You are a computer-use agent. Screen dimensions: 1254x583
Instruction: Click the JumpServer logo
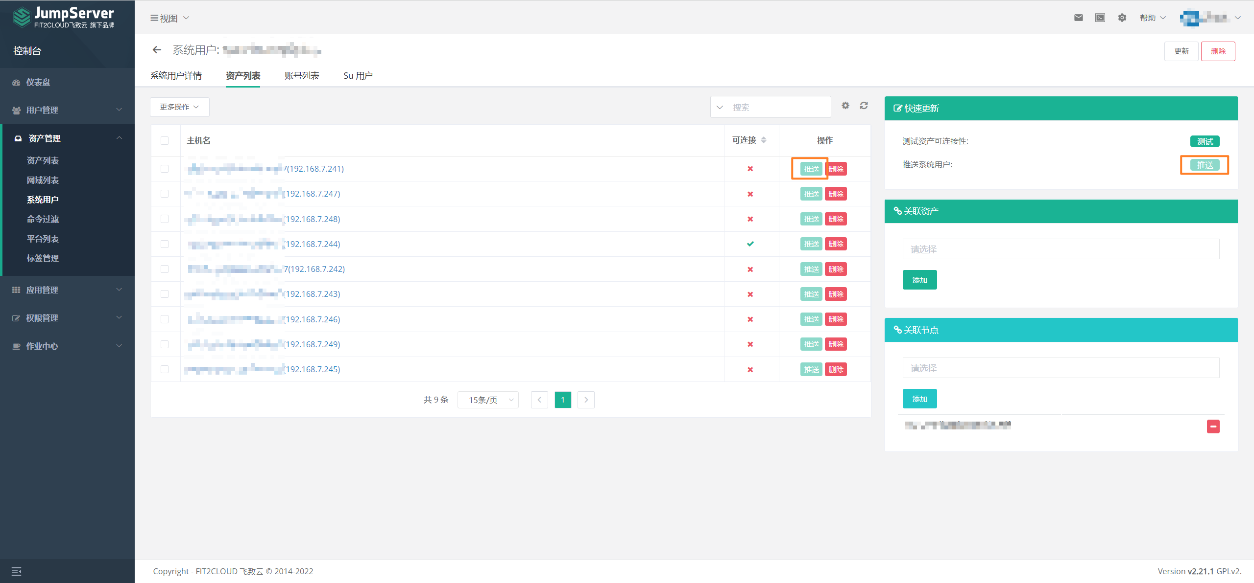[64, 18]
